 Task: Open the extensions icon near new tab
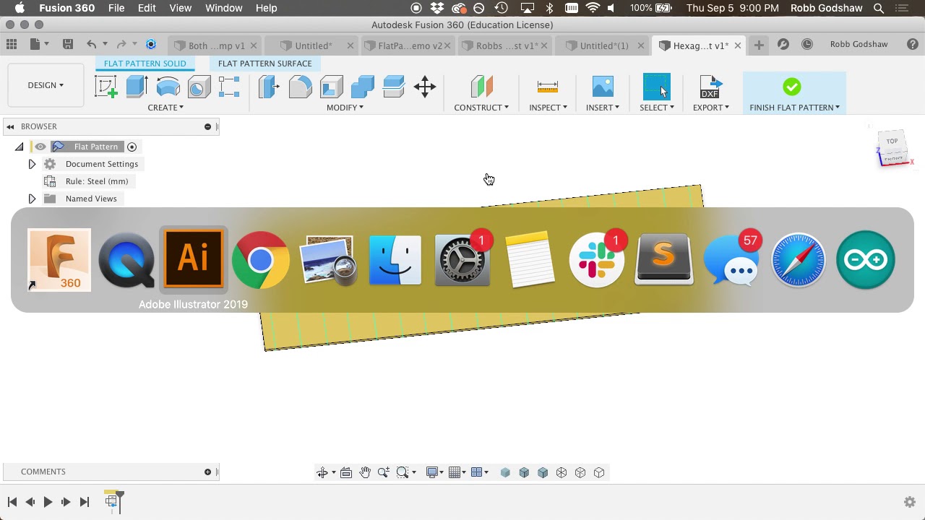783,45
